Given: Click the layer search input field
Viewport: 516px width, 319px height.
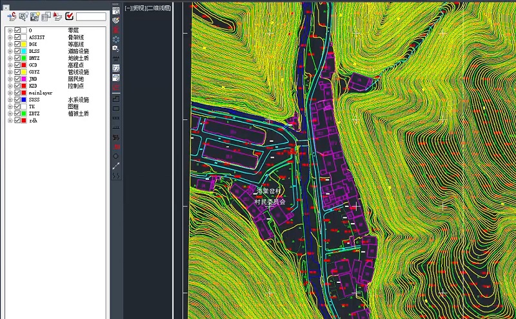Looking at the screenshot, I should pos(90,16).
